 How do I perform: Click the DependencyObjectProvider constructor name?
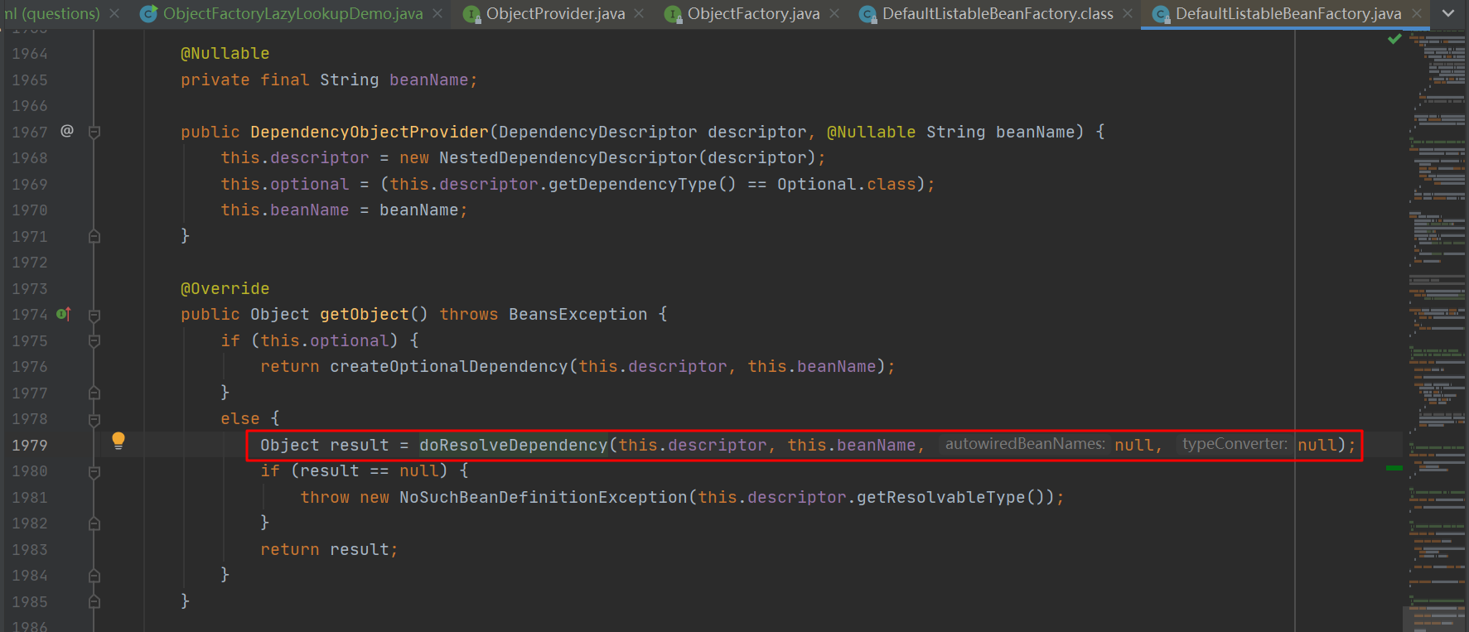coord(370,132)
